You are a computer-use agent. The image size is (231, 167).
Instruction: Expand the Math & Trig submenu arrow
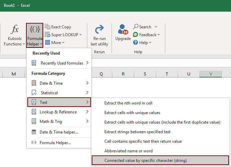tap(87, 121)
